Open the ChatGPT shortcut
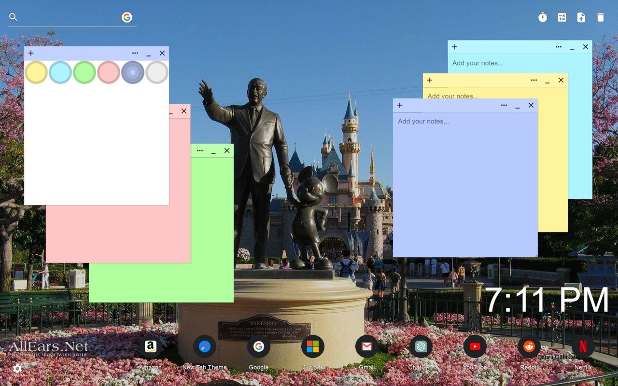This screenshot has width=618, height=386. pyautogui.click(x=421, y=346)
